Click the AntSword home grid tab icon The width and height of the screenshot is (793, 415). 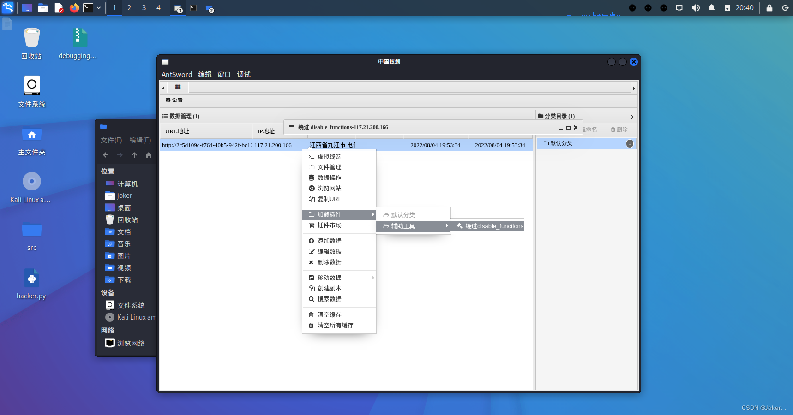[x=178, y=87]
